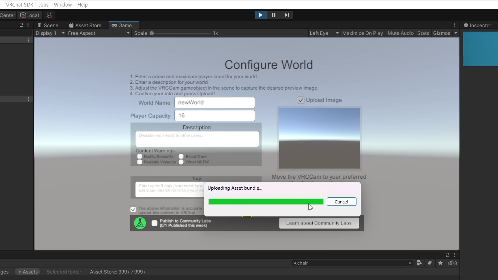Click the Description text box
The height and width of the screenshot is (280, 498).
[197, 139]
